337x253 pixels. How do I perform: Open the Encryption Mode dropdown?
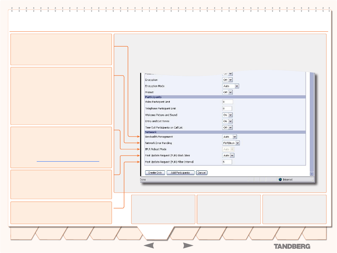tap(231, 86)
